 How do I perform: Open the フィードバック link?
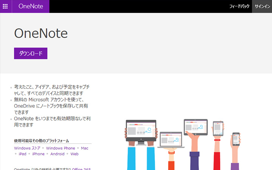pos(240,6)
